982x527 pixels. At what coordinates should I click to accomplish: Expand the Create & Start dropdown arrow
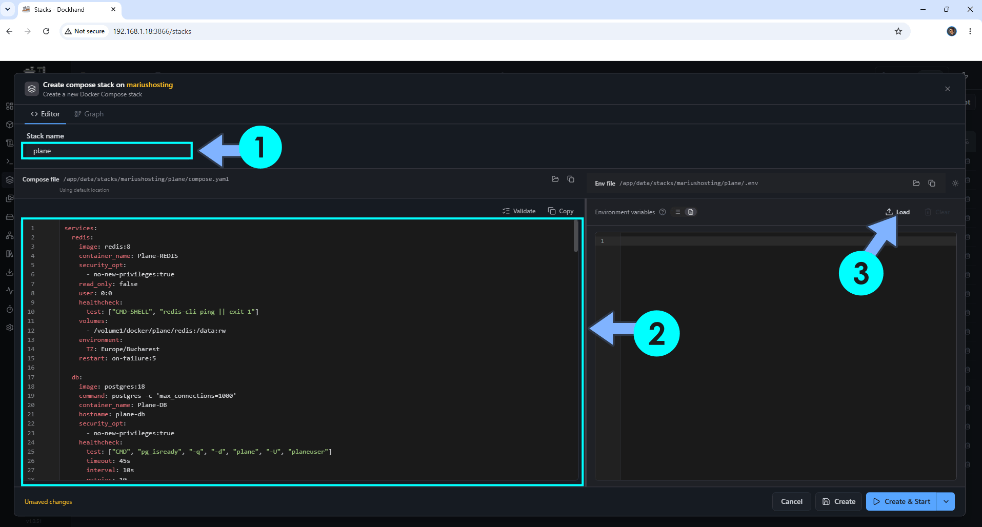[x=946, y=501]
